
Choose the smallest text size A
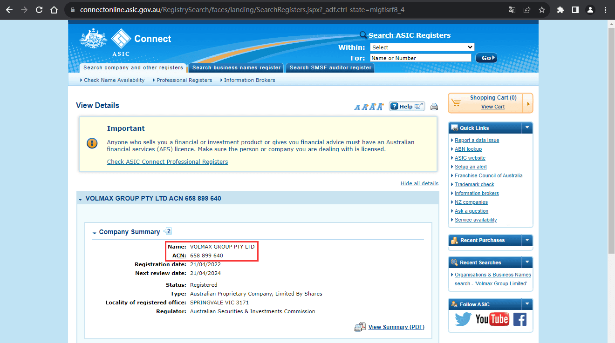point(357,108)
